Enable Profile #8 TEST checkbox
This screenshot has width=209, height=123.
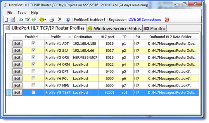33,92
